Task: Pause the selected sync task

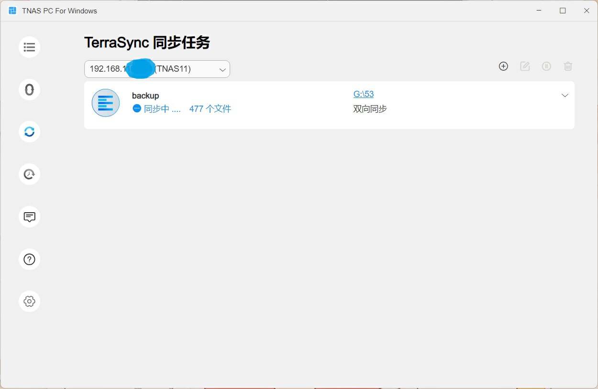Action: (x=546, y=66)
